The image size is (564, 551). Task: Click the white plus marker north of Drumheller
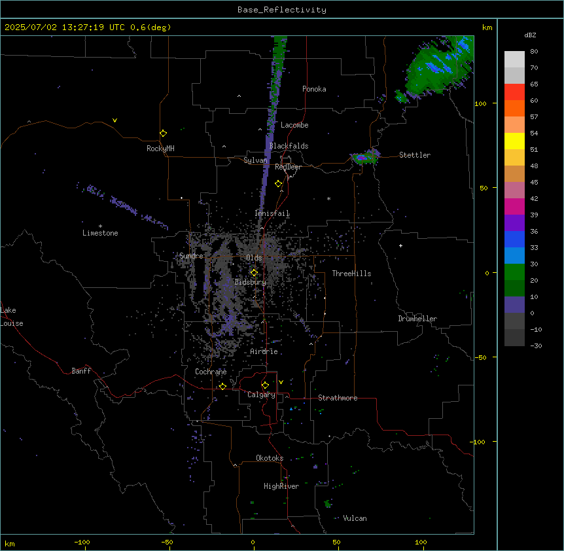click(x=400, y=245)
